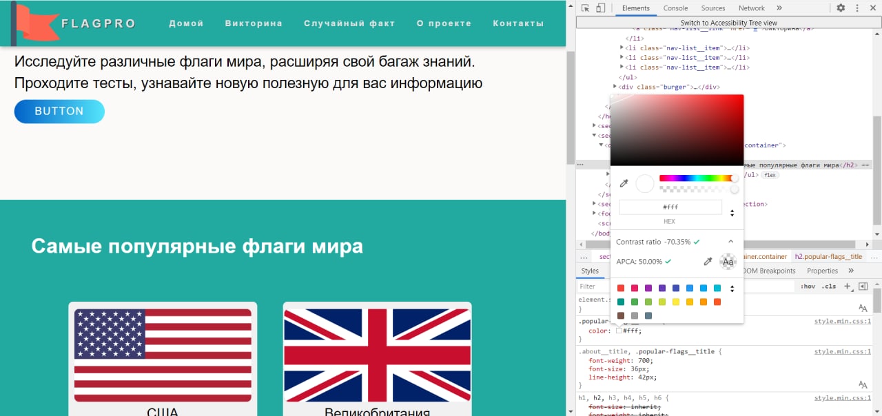Show more style pane tabs chevron
Screen dimensions: 882x416
pyautogui.click(x=851, y=271)
